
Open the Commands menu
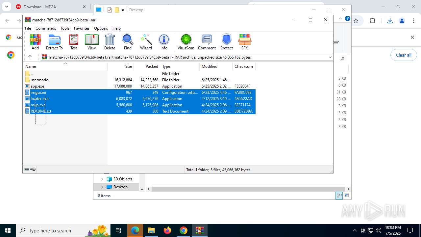click(46, 28)
